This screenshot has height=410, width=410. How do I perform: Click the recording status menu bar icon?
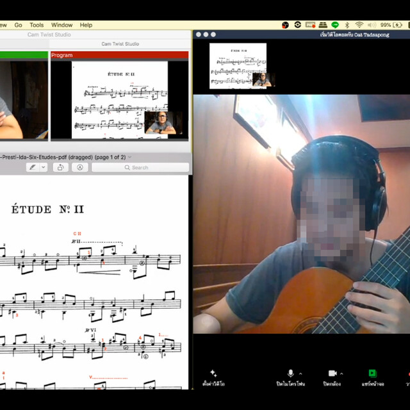pos(310,25)
